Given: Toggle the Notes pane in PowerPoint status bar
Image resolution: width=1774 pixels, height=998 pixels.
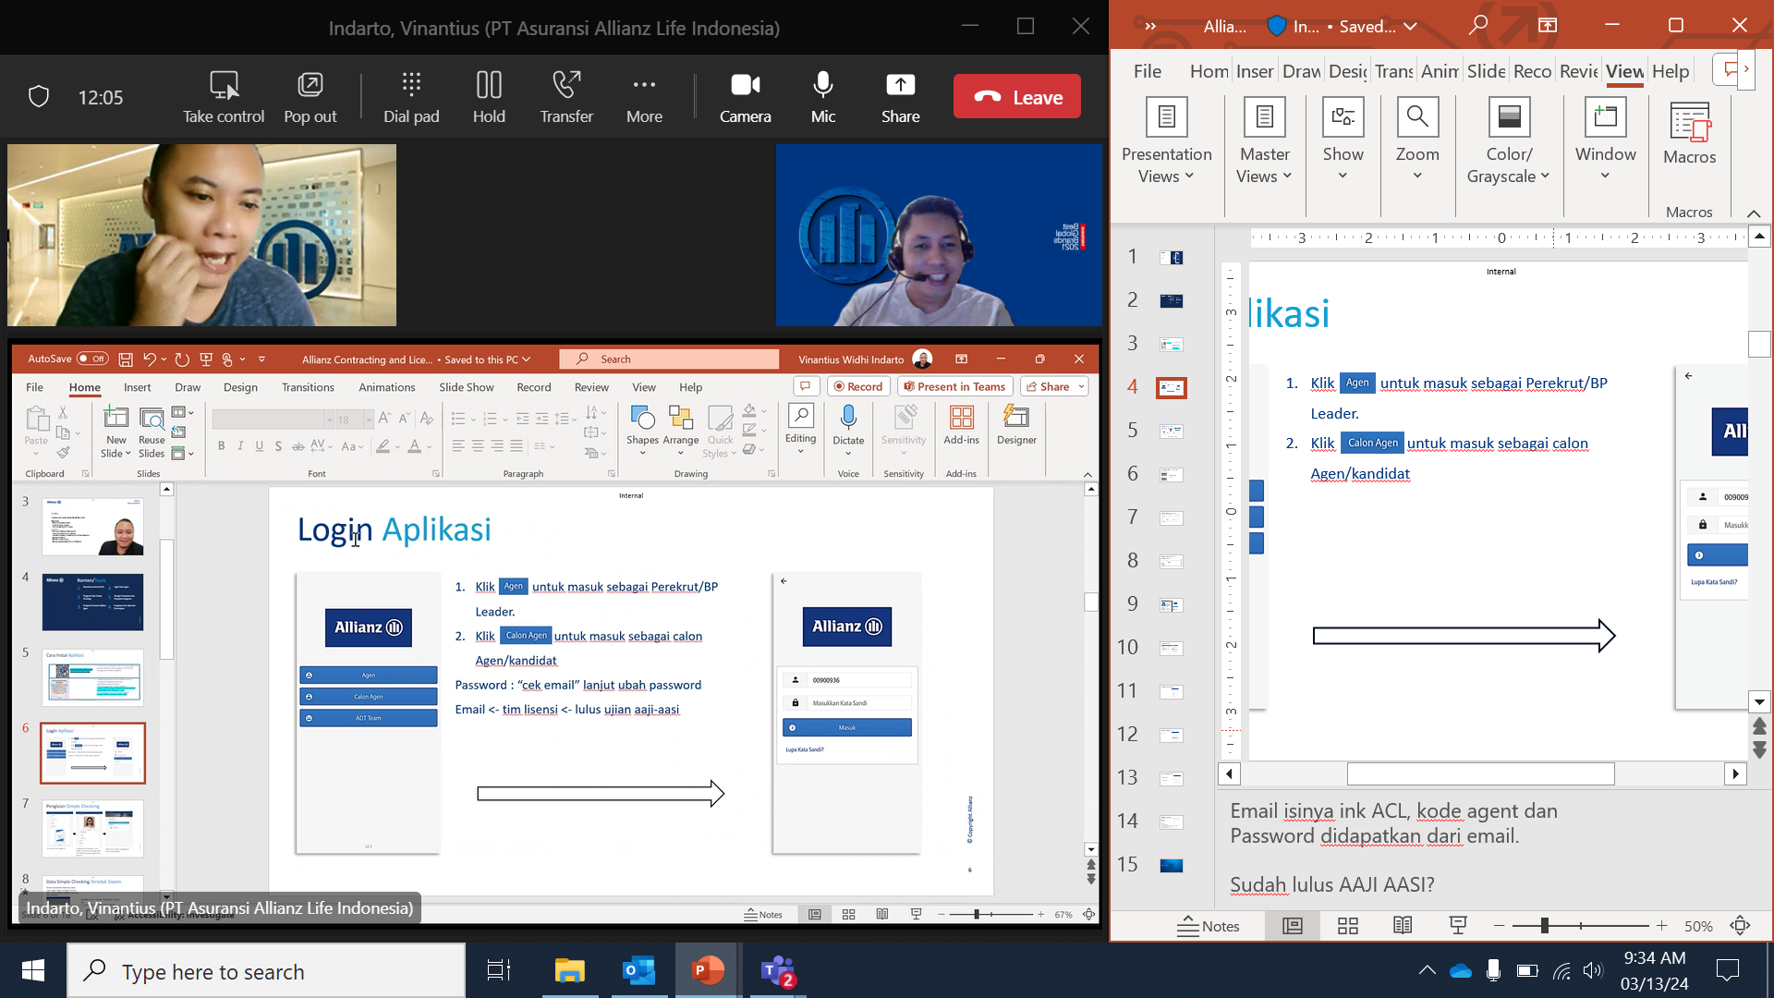Looking at the screenshot, I should 1209,926.
